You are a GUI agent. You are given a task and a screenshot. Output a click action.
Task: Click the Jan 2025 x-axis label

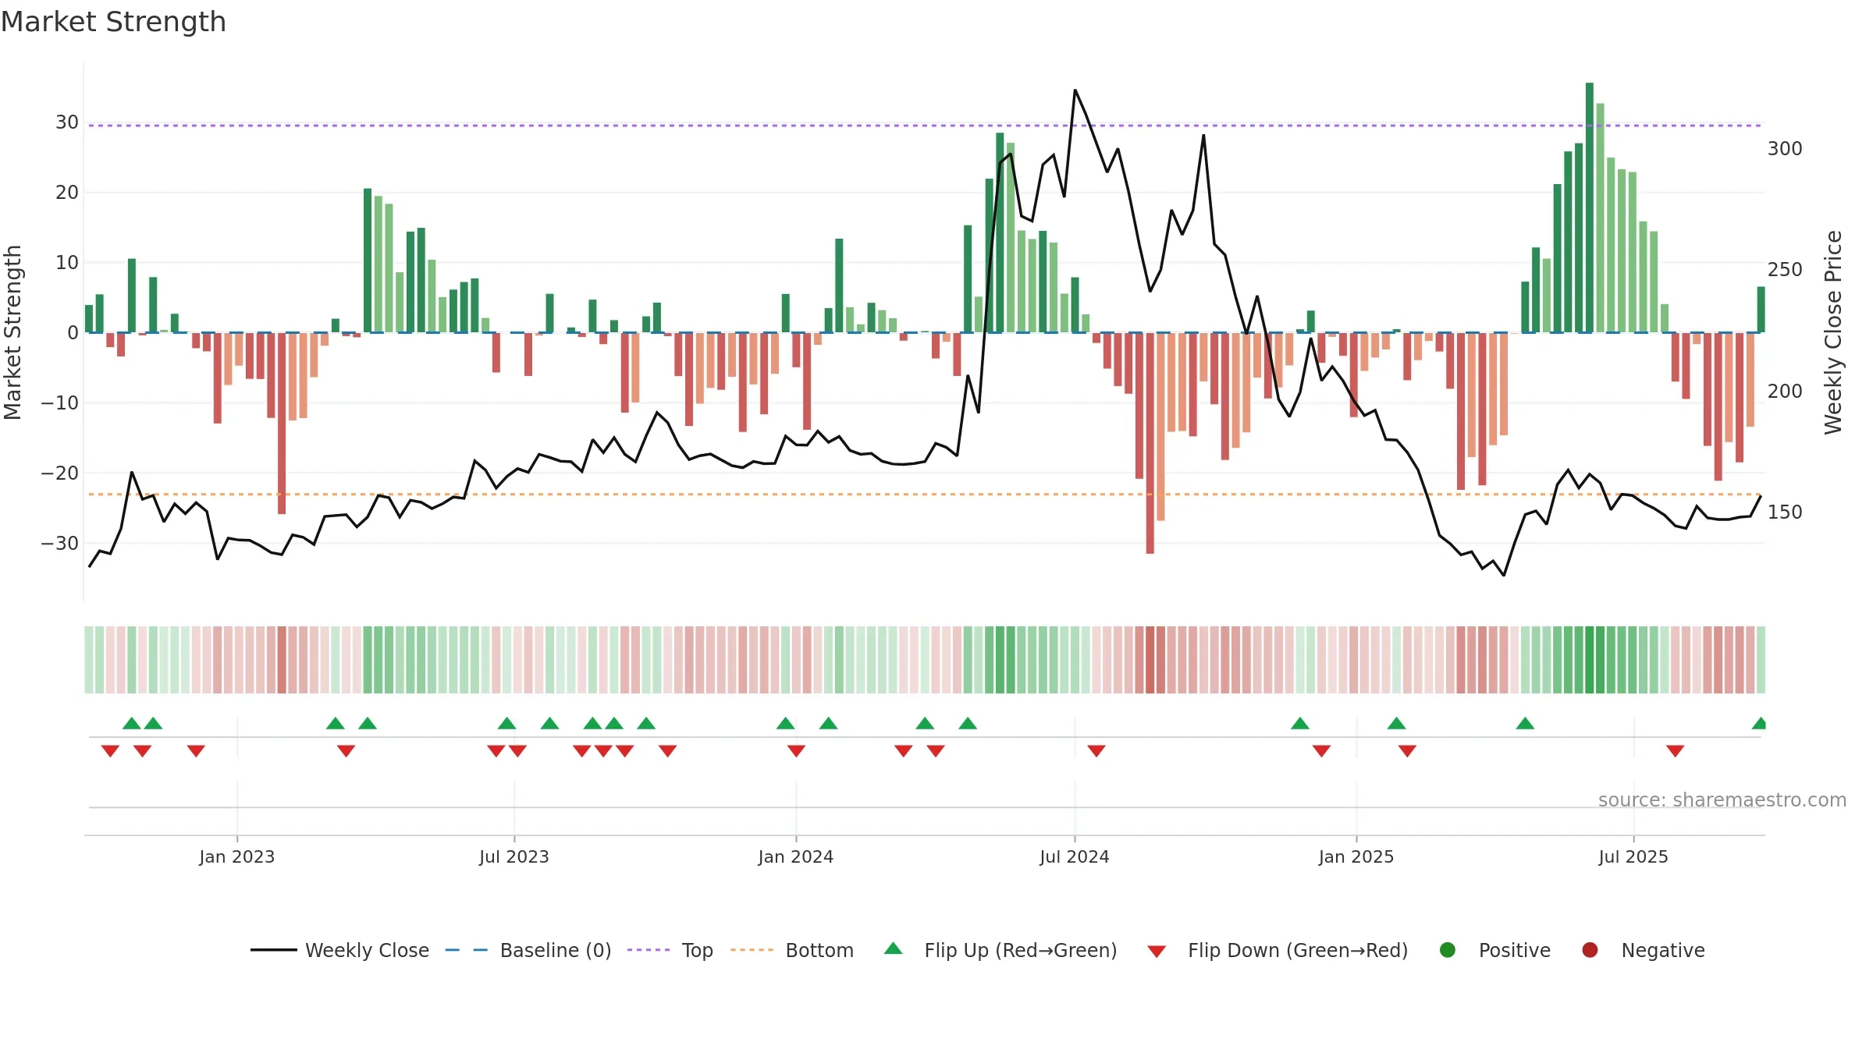[1356, 856]
